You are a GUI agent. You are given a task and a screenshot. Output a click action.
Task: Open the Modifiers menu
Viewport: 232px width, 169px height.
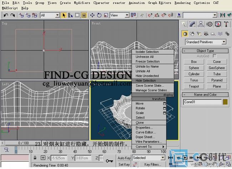pos(82,3)
